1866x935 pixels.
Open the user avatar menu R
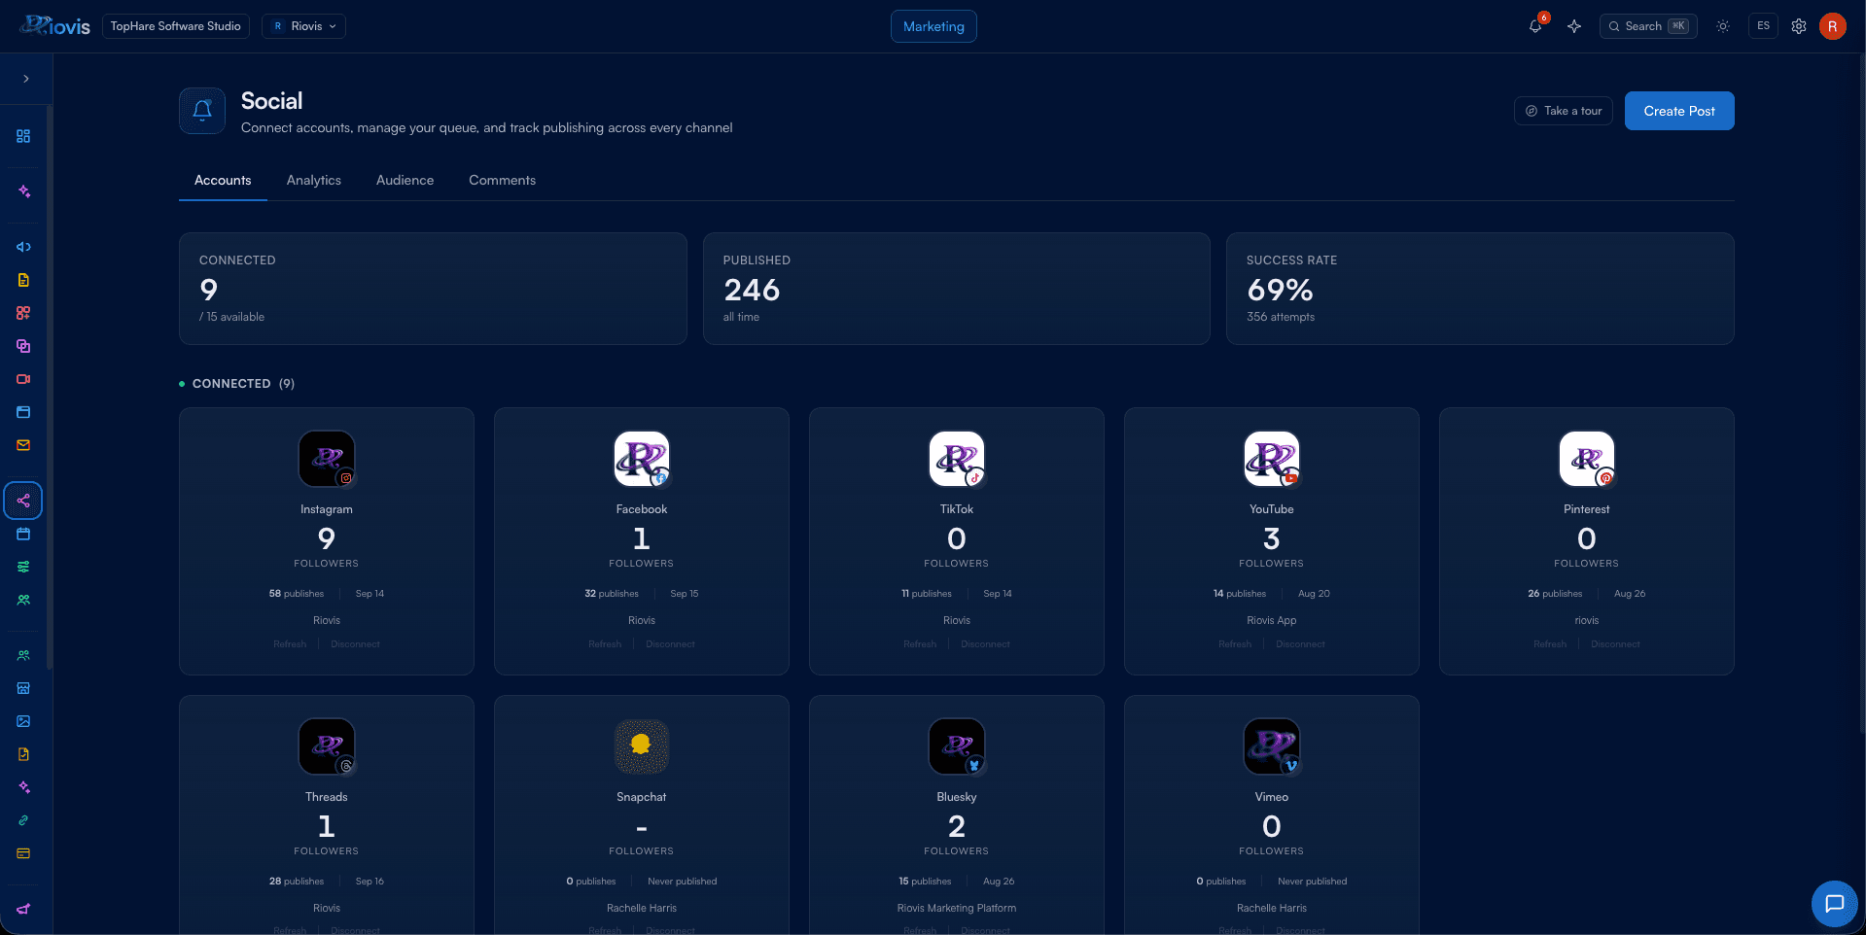[x=1833, y=26]
